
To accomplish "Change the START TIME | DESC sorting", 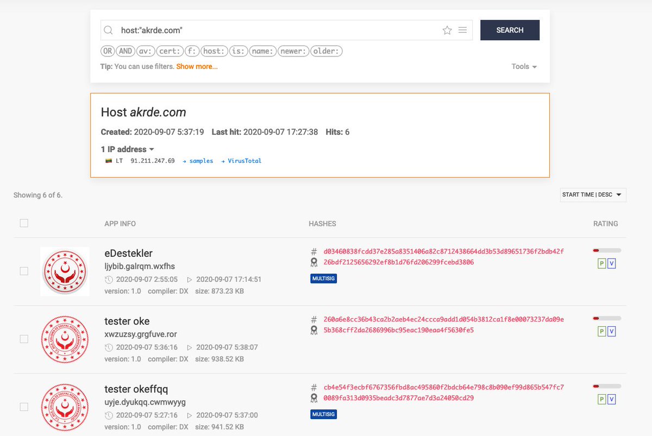I will tap(593, 195).
